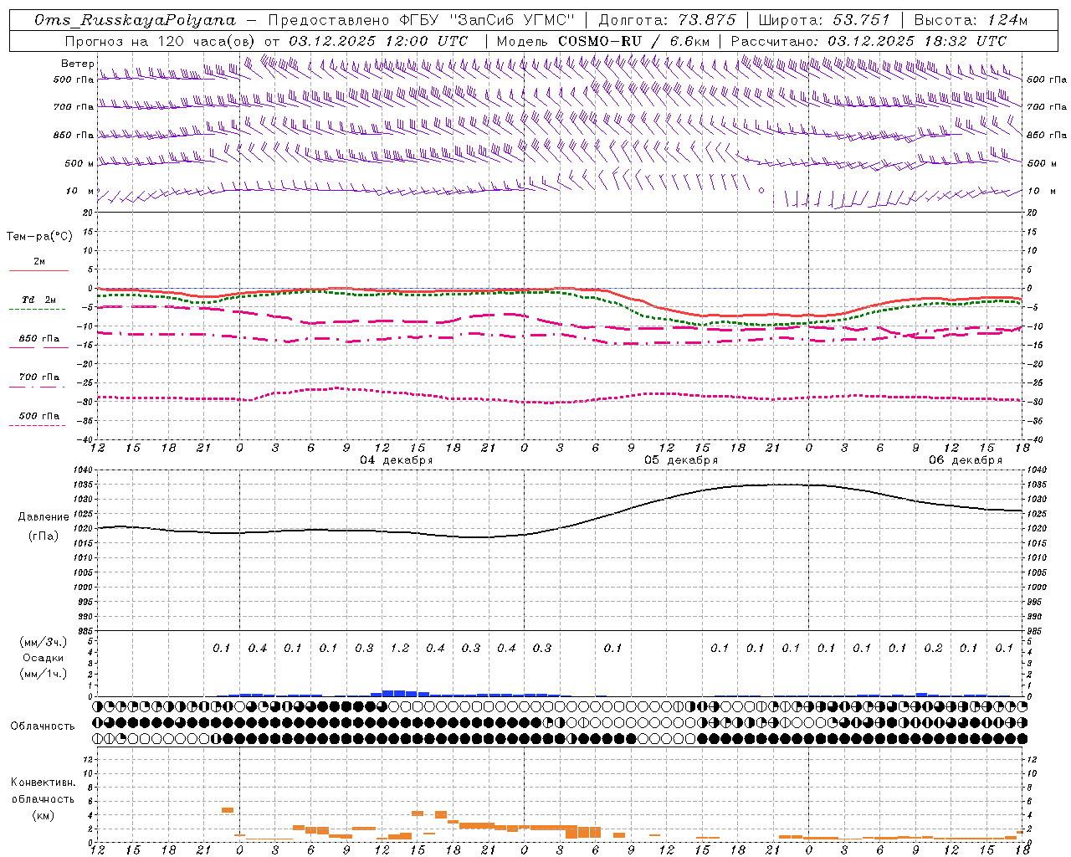This screenshot has width=1071, height=857.
Task: Click the 06 декабря date label
Action: pyautogui.click(x=965, y=460)
